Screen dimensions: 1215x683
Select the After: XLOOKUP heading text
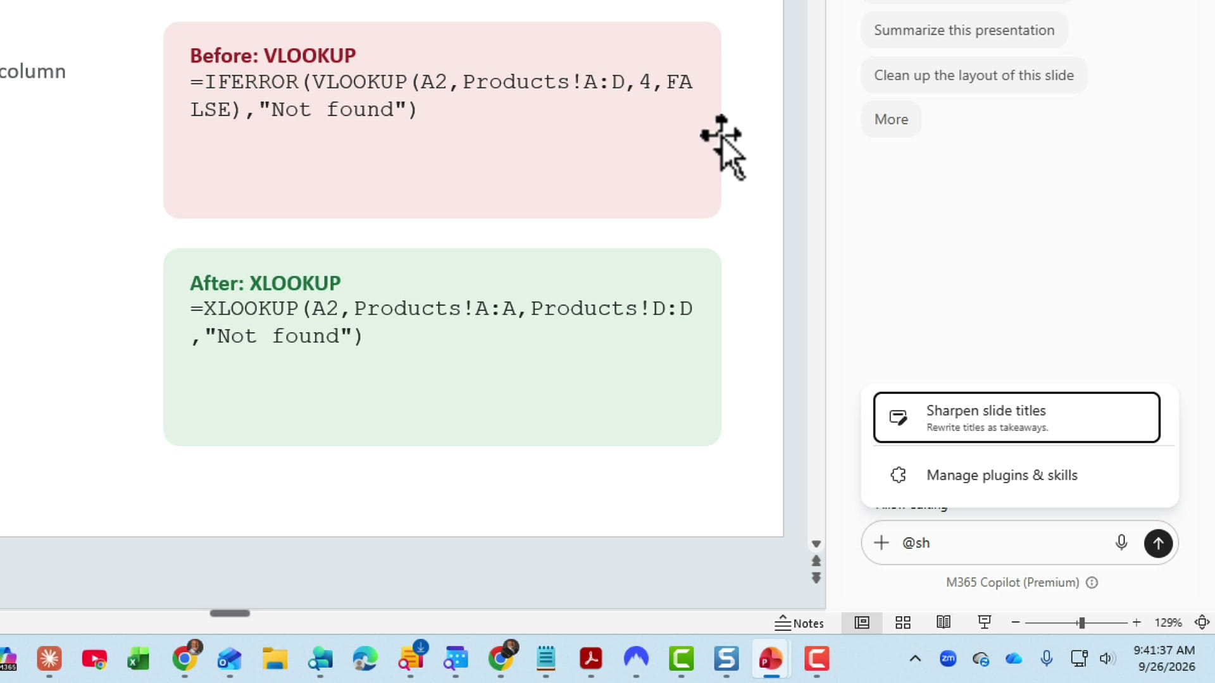[x=265, y=283]
